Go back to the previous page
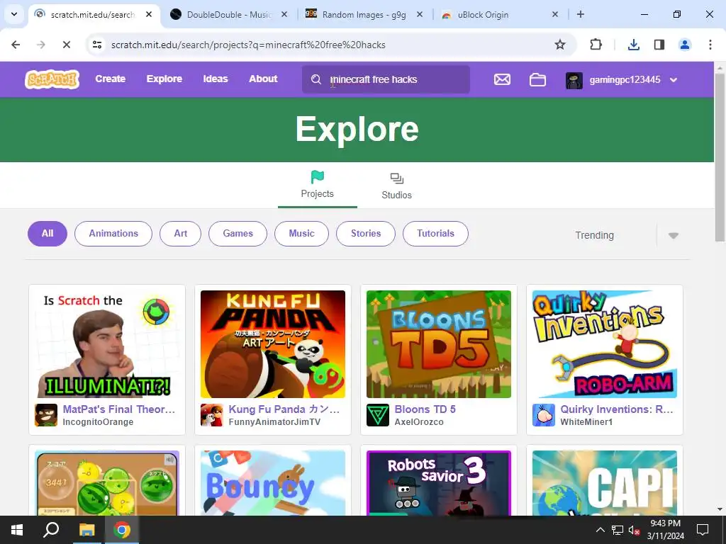 (x=16, y=45)
